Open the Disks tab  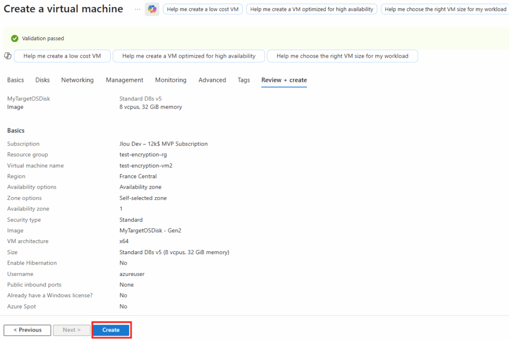43,80
